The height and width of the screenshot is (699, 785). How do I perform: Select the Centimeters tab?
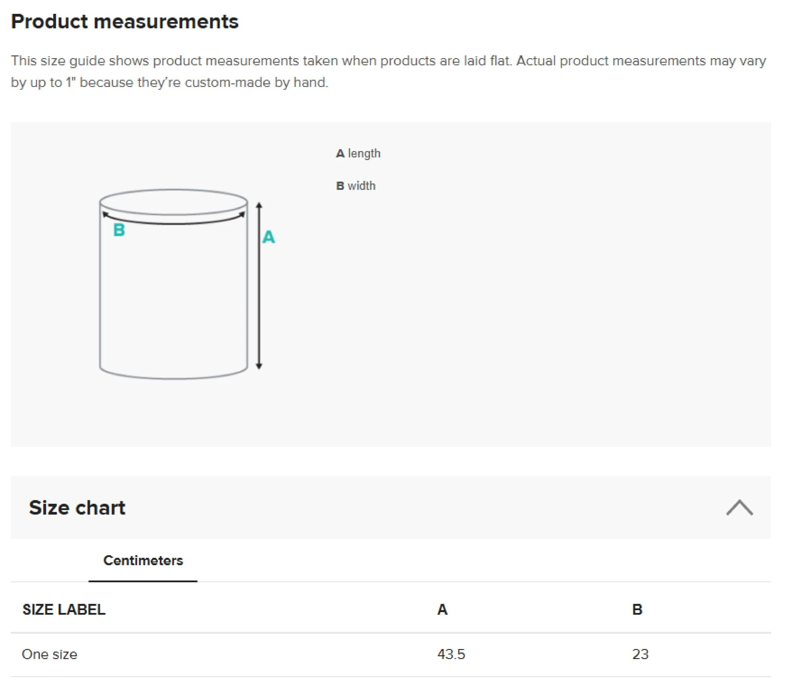(x=143, y=560)
